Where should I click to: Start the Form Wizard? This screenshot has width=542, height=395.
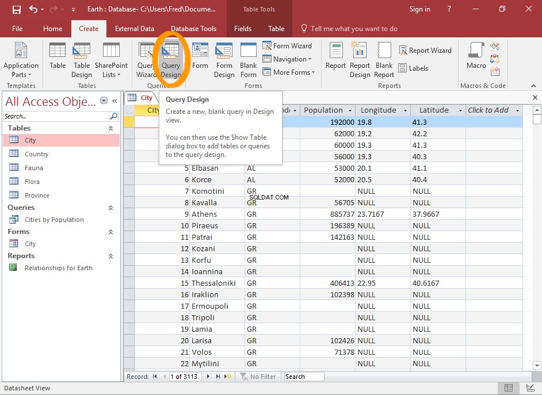tap(287, 46)
